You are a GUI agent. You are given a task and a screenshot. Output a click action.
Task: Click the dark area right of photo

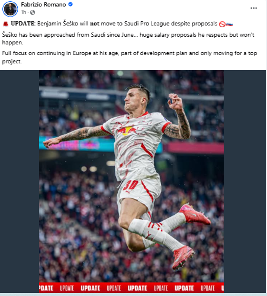245,181
